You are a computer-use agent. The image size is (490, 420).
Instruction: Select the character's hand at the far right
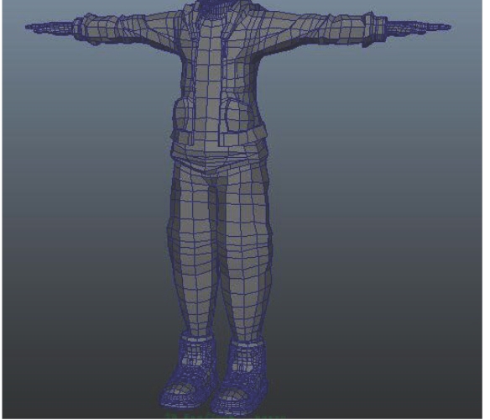point(419,27)
